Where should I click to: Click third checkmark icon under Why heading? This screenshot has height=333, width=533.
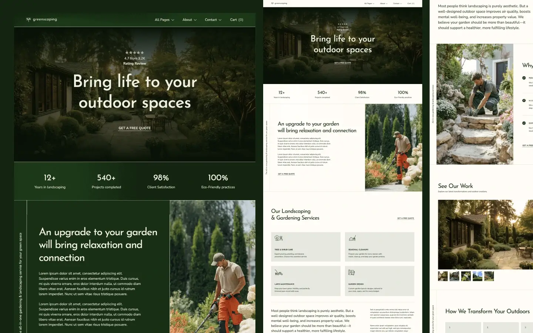pos(524,123)
